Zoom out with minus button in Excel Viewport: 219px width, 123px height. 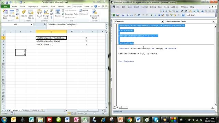85,113
